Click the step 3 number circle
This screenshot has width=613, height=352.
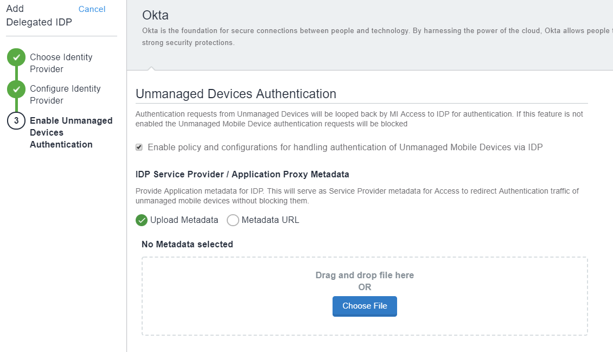pos(16,121)
